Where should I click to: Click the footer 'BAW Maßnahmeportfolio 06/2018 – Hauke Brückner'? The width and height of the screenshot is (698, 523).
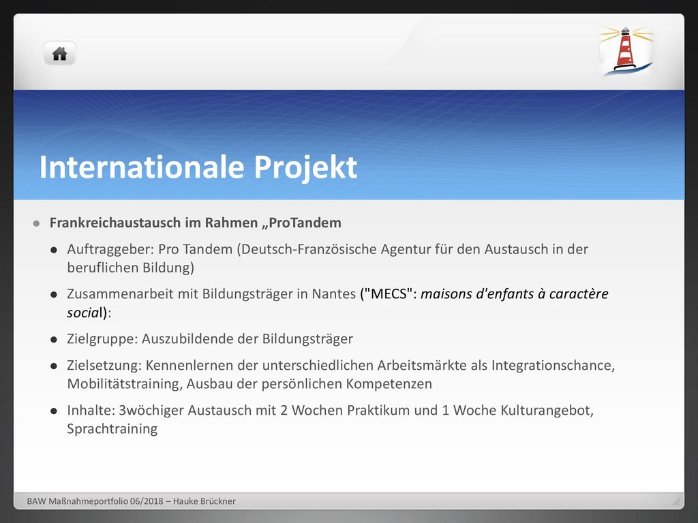132,501
